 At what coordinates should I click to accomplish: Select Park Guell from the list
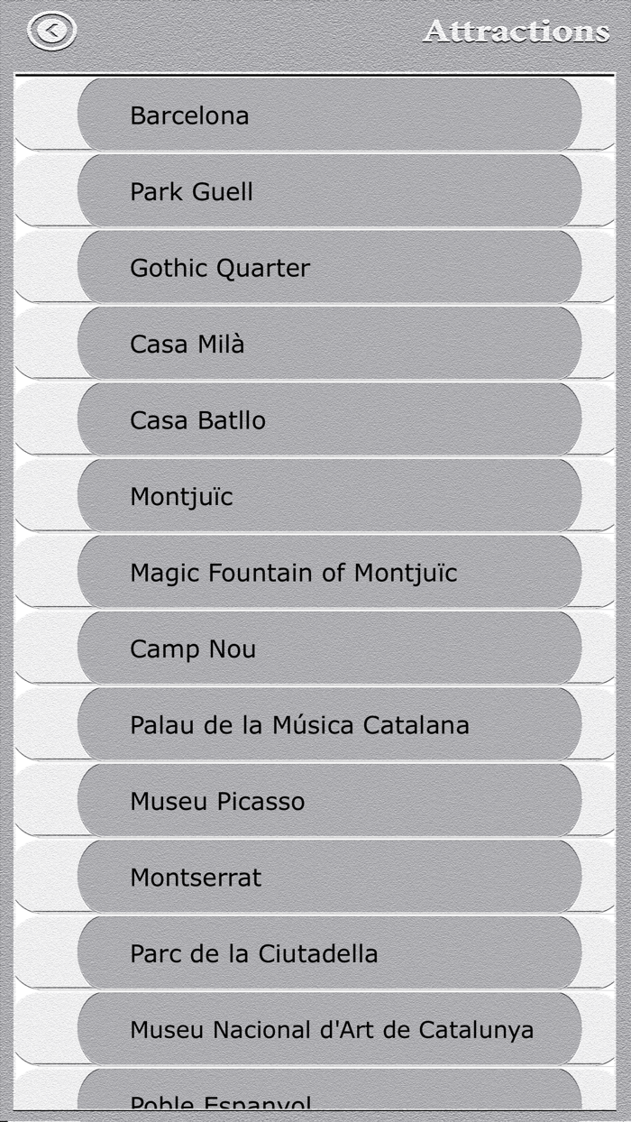329,190
